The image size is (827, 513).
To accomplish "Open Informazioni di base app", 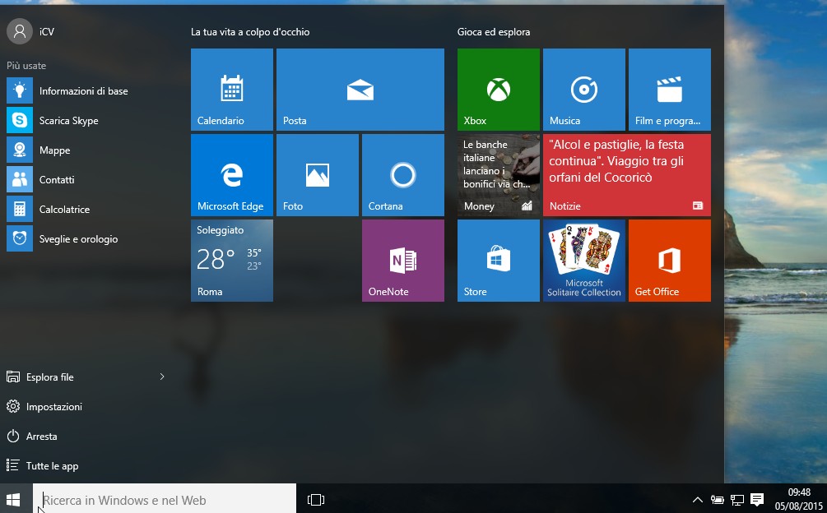I will (90, 90).
